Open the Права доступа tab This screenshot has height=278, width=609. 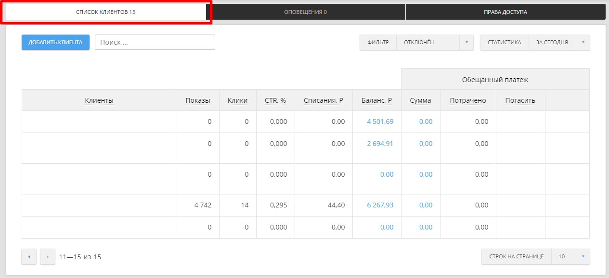pyautogui.click(x=505, y=12)
